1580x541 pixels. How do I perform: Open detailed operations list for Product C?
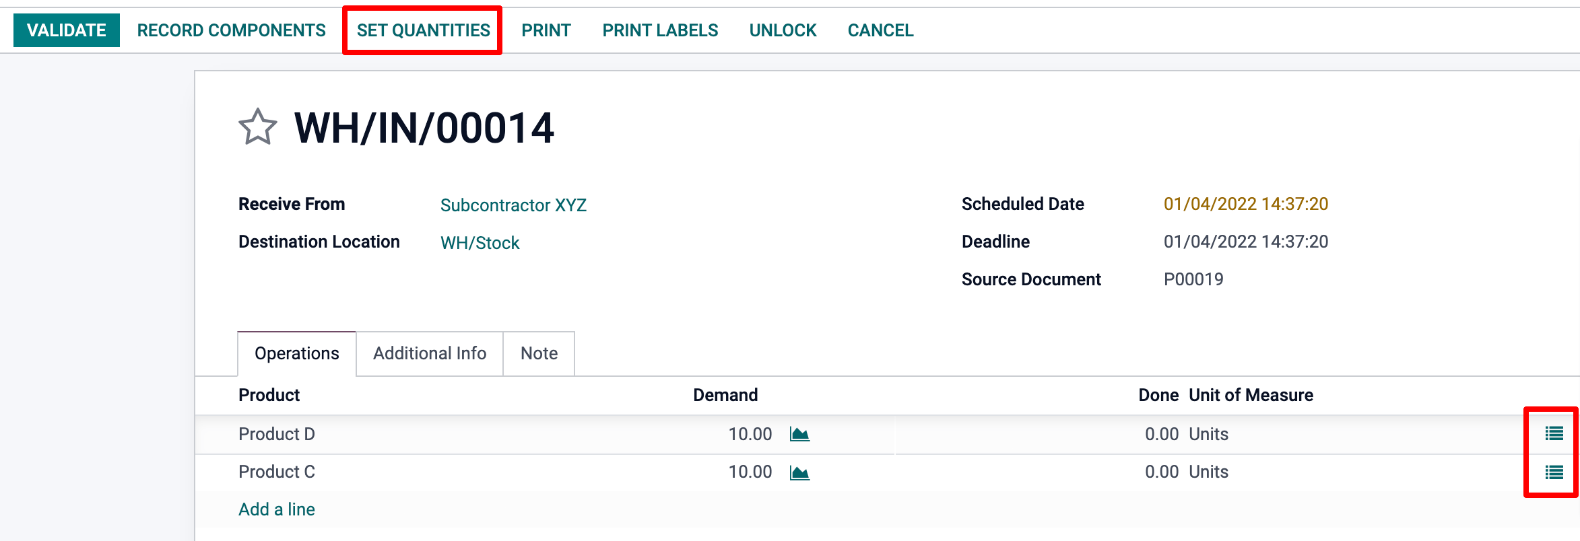click(1554, 472)
